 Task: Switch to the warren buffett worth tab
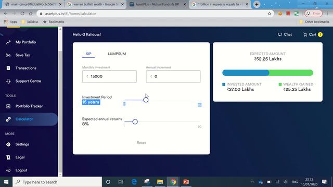tap(95, 4)
